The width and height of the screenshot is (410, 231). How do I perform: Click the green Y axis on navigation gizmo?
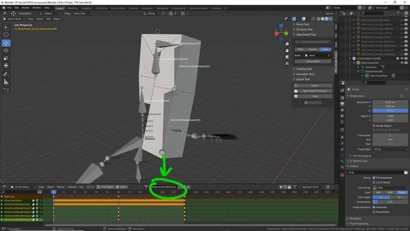(x=286, y=33)
